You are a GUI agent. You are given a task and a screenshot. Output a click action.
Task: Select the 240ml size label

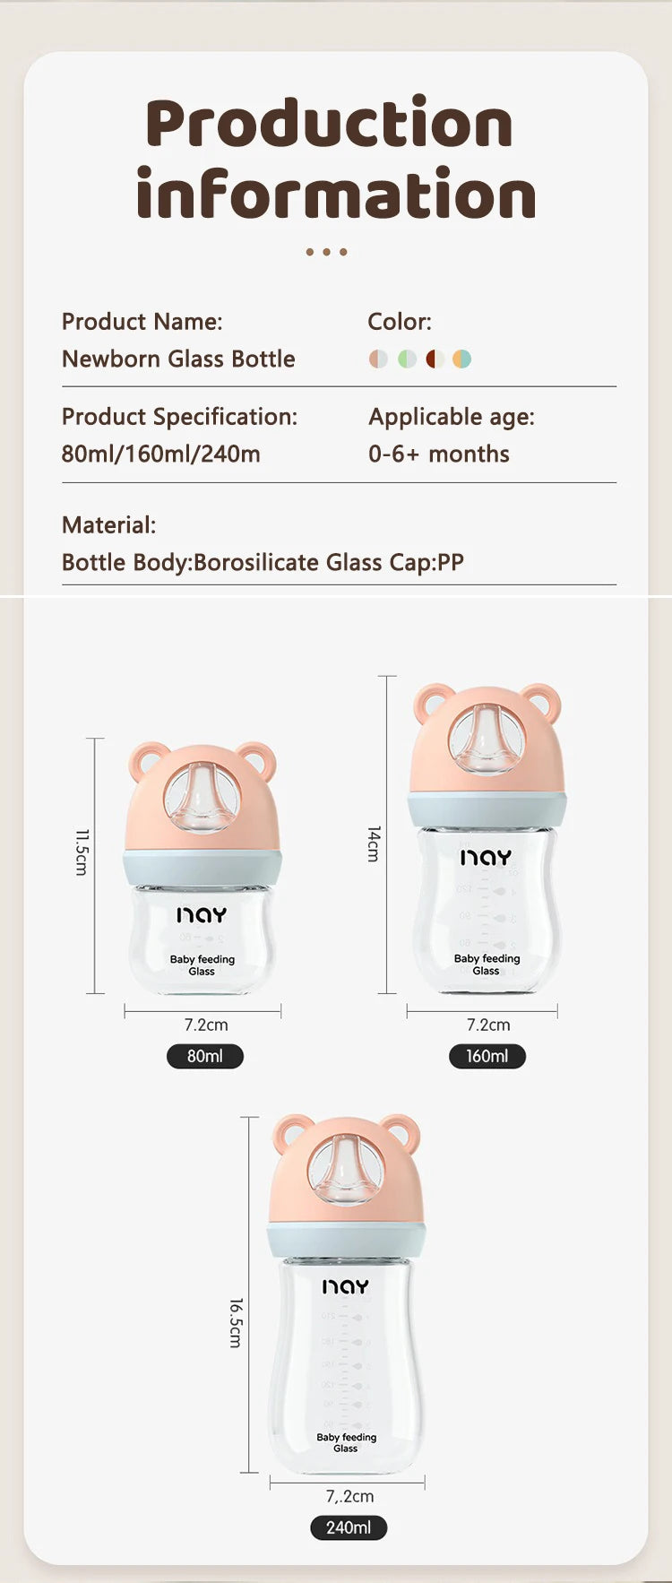[349, 1527]
